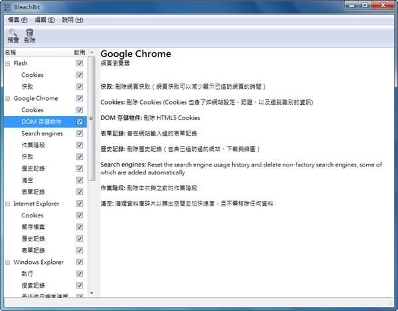Uncheck the Search engines checkbox
The width and height of the screenshot is (398, 311).
80,133
